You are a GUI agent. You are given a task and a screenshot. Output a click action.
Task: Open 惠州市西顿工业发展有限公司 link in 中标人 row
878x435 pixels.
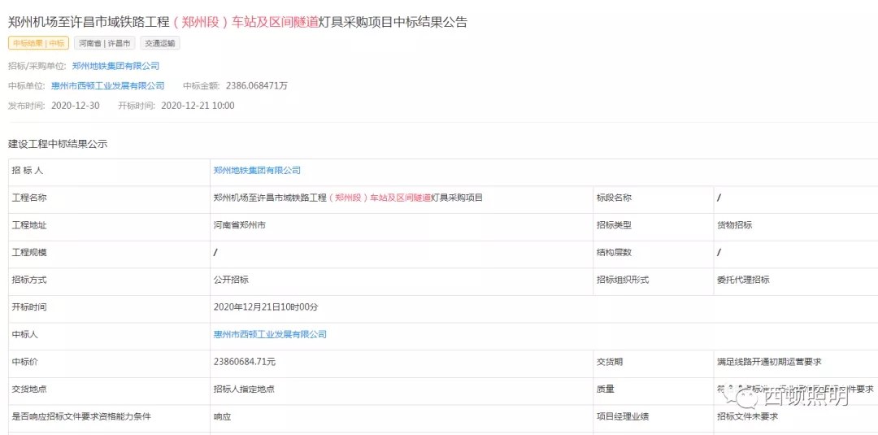270,334
